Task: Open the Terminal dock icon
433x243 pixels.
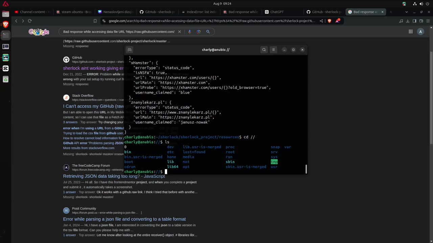Action: point(5,35)
